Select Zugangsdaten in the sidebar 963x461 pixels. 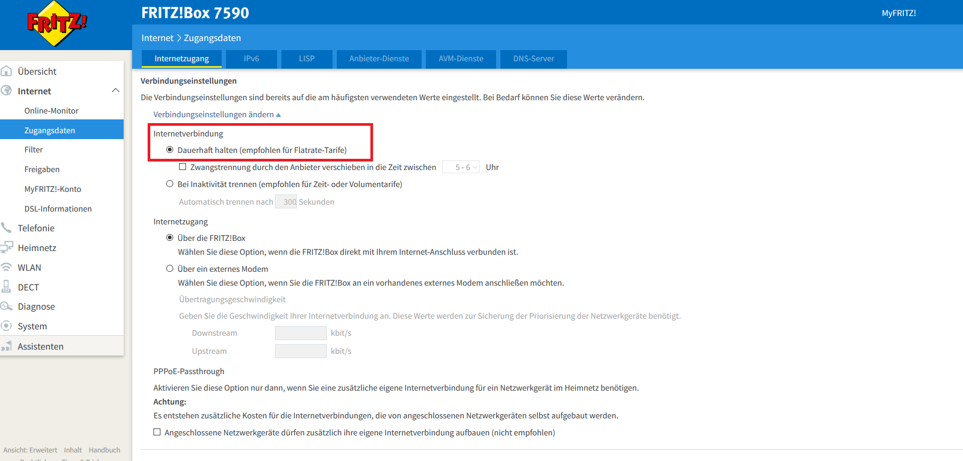click(62, 131)
